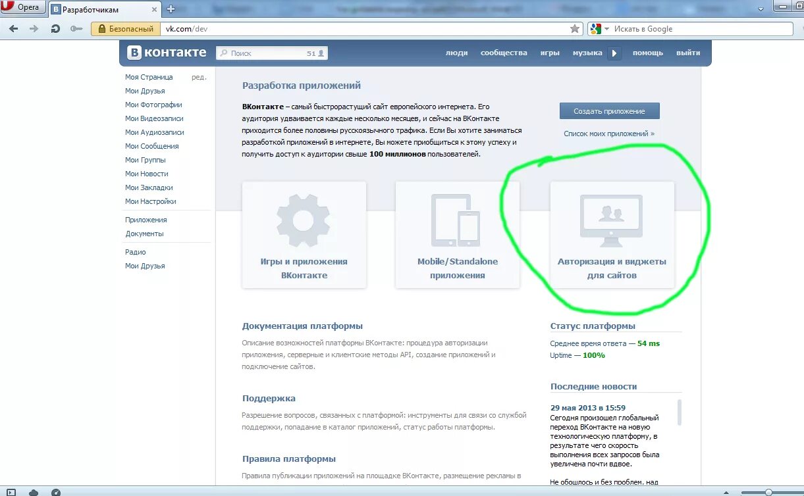The height and width of the screenshot is (496, 804).
Task: Open the music player play icon in header
Action: click(x=614, y=53)
